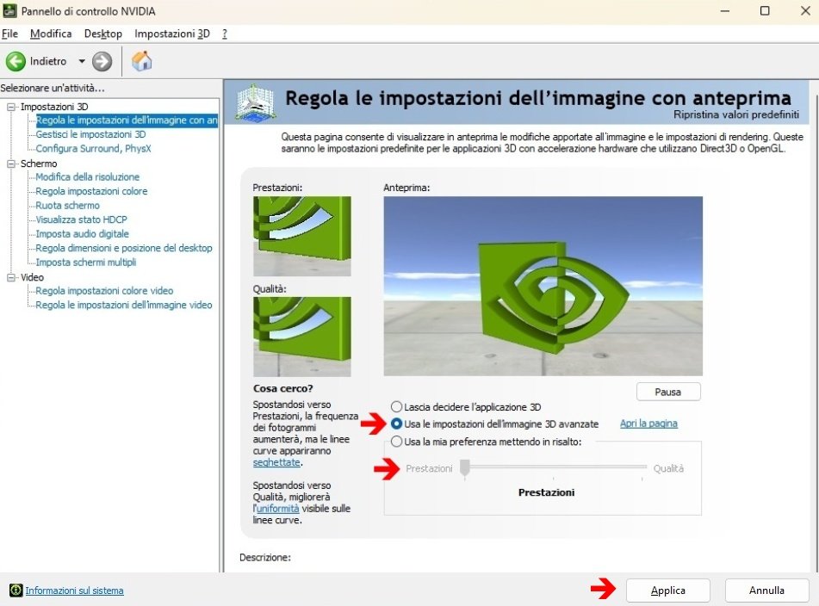
Task: Click the NVIDIA Control Panel title bar icon
Action: pyautogui.click(x=9, y=11)
